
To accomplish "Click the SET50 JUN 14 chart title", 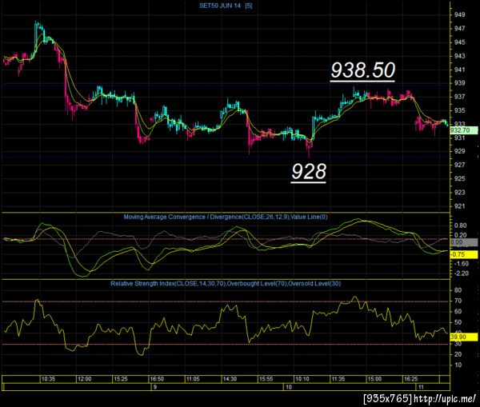I will point(226,6).
